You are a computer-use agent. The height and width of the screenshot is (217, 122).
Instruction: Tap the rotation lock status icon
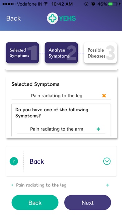point(87,4)
